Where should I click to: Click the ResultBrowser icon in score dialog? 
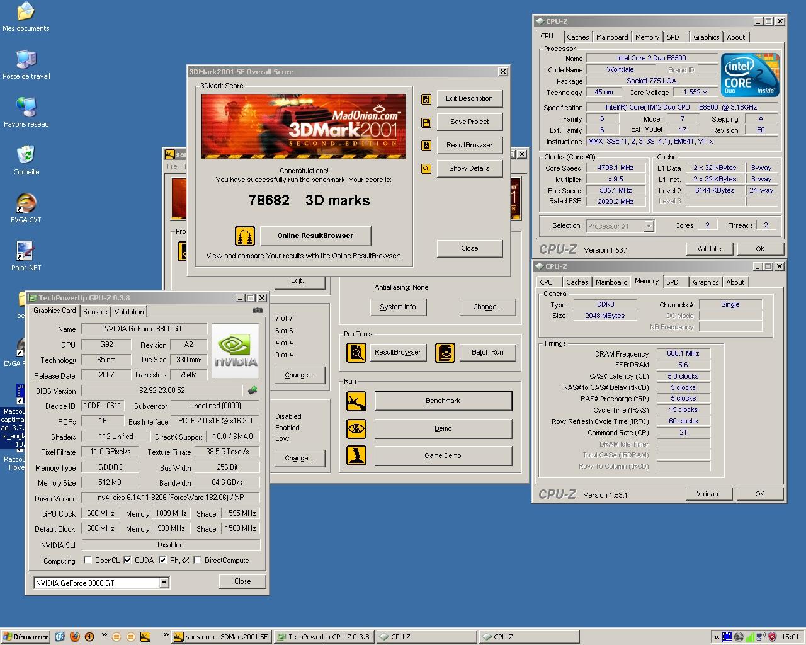click(x=426, y=146)
